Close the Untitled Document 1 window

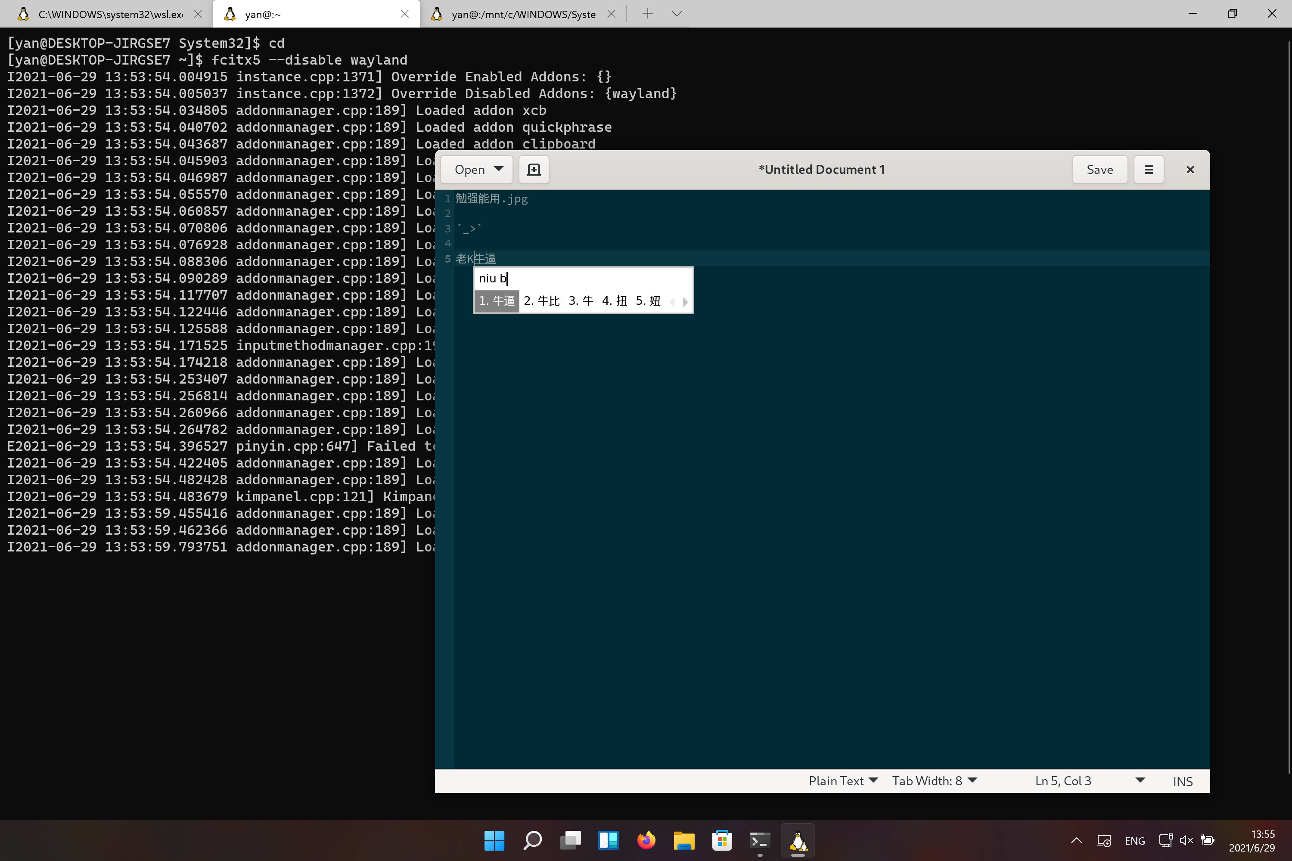[1190, 170]
